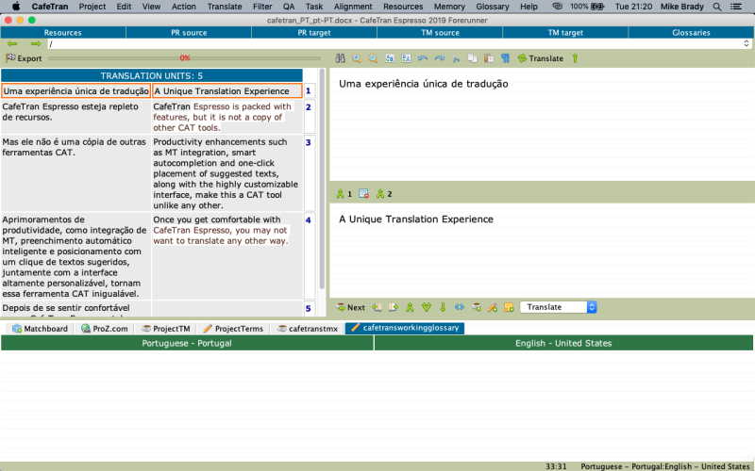Click the add note sticky icon
This screenshot has width=755, height=471.
tap(509, 307)
